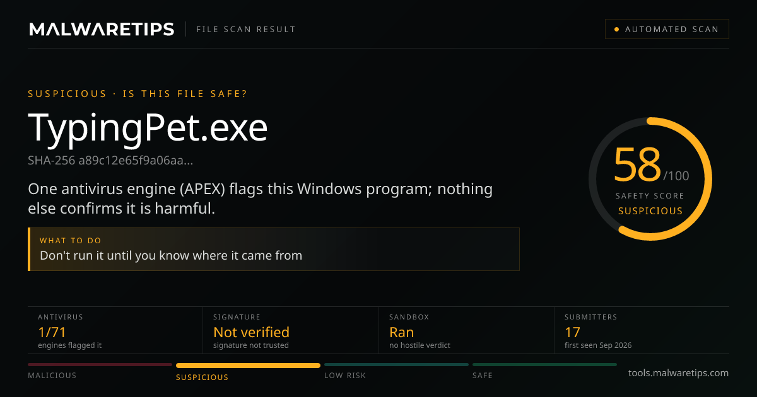Image resolution: width=757 pixels, height=397 pixels.
Task: Select the SHA-256 hash text
Action: click(110, 160)
